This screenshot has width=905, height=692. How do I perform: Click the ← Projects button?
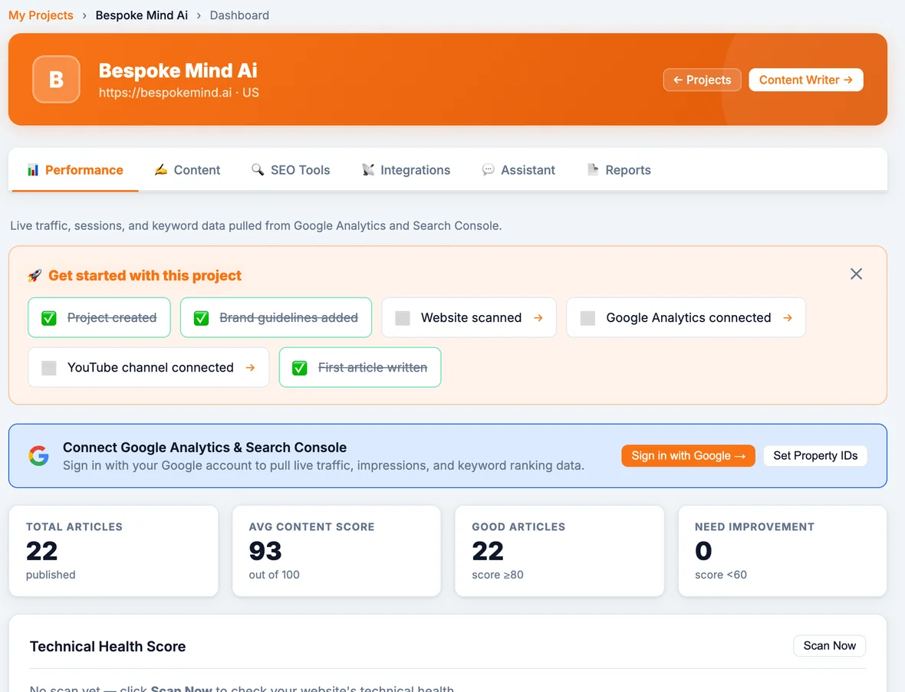click(x=702, y=80)
